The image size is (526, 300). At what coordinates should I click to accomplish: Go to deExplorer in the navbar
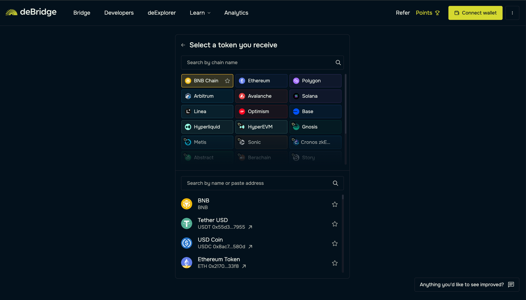point(161,13)
